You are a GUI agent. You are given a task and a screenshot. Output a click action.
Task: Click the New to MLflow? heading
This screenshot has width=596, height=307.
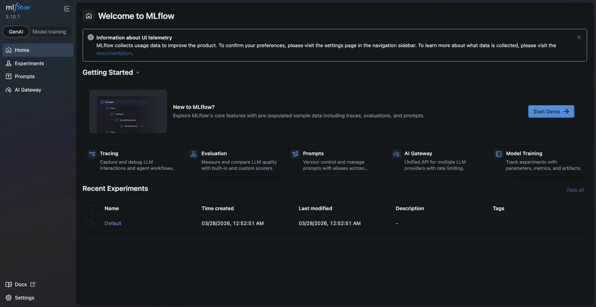pos(194,107)
